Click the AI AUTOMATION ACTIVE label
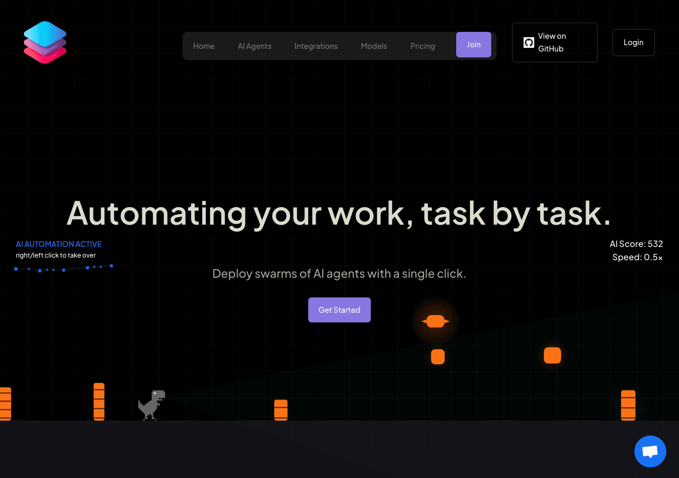Viewport: 679px width, 478px height. tap(59, 244)
